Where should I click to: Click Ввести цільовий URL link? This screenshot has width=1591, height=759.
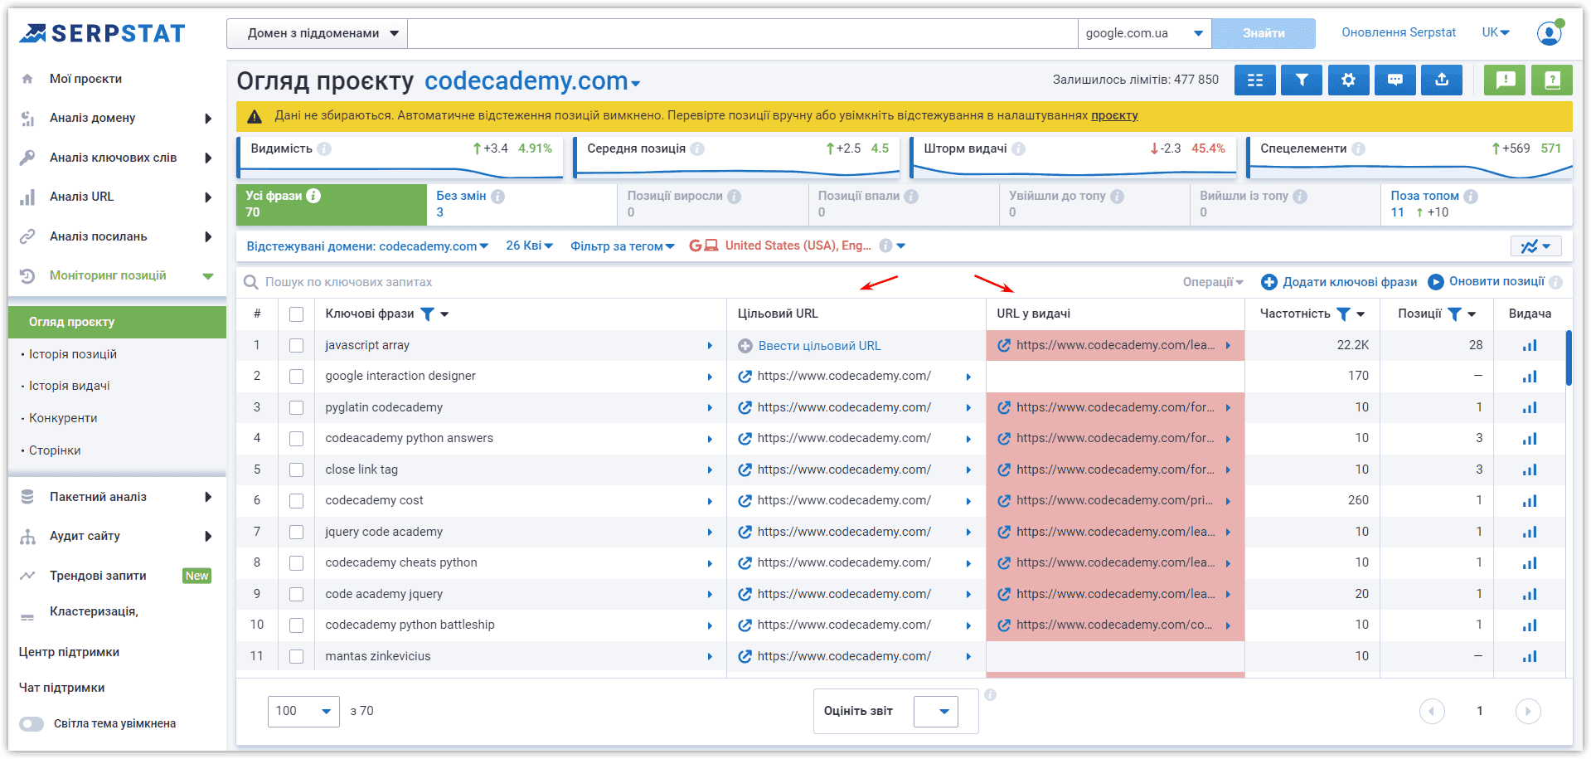[819, 346]
